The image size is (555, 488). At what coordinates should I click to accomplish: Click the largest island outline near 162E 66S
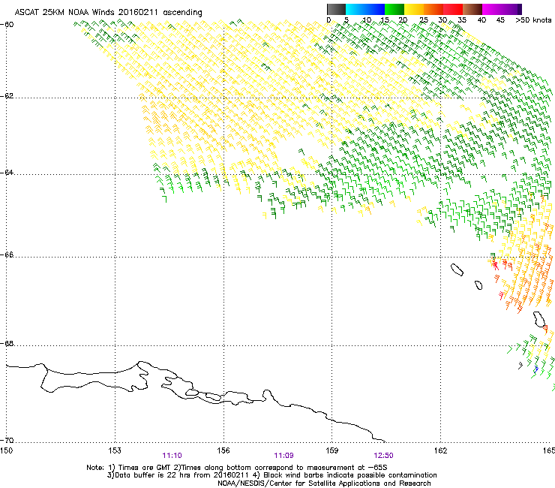[457, 270]
